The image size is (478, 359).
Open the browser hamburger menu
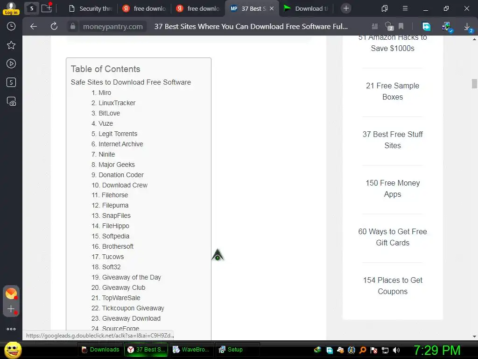coord(405,8)
